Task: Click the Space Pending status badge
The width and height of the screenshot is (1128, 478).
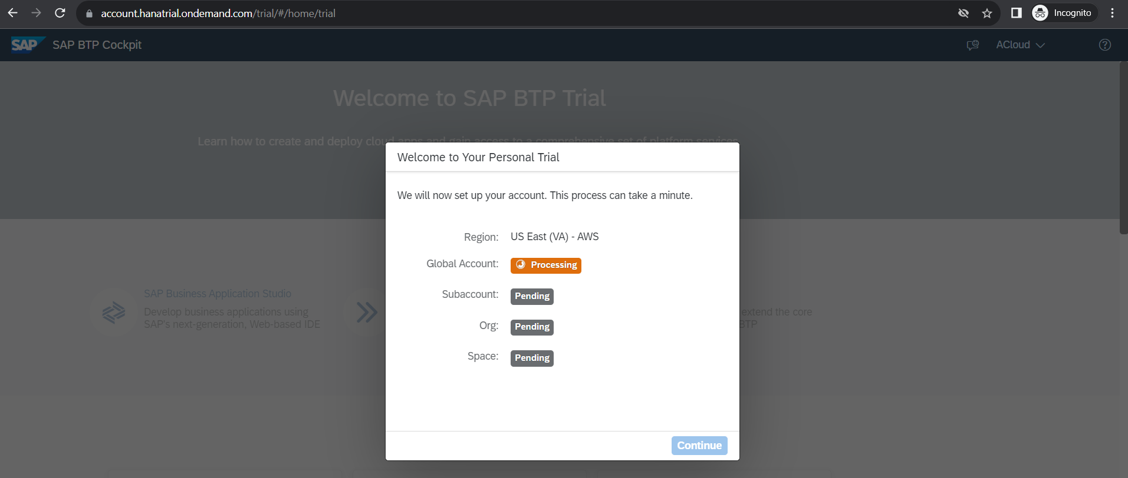Action: pos(532,358)
